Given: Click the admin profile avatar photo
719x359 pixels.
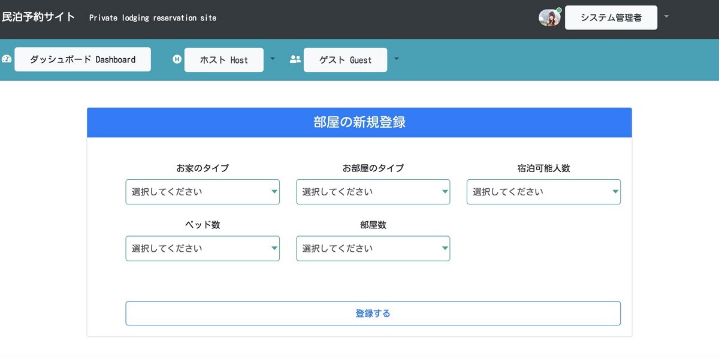Looking at the screenshot, I should [549, 17].
